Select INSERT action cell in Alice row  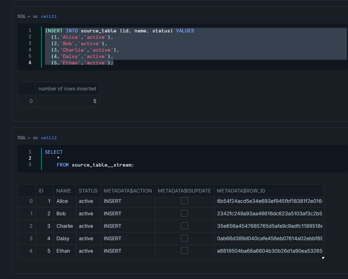128,201
